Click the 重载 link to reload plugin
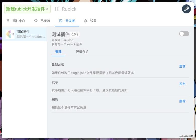 (182, 66)
